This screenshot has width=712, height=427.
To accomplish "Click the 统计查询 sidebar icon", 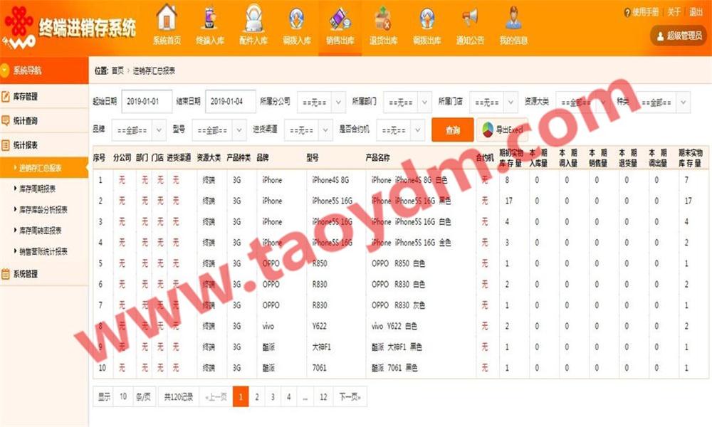I will pos(6,121).
